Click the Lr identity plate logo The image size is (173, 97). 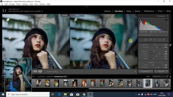5,11
